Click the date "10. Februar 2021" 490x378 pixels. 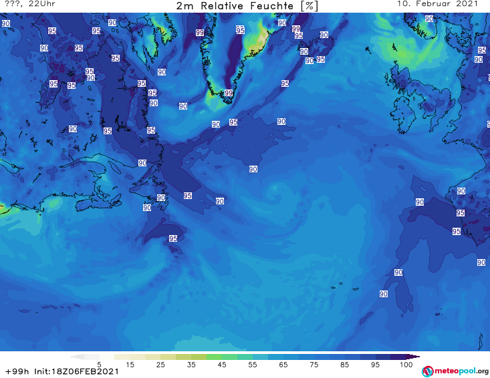click(x=437, y=4)
